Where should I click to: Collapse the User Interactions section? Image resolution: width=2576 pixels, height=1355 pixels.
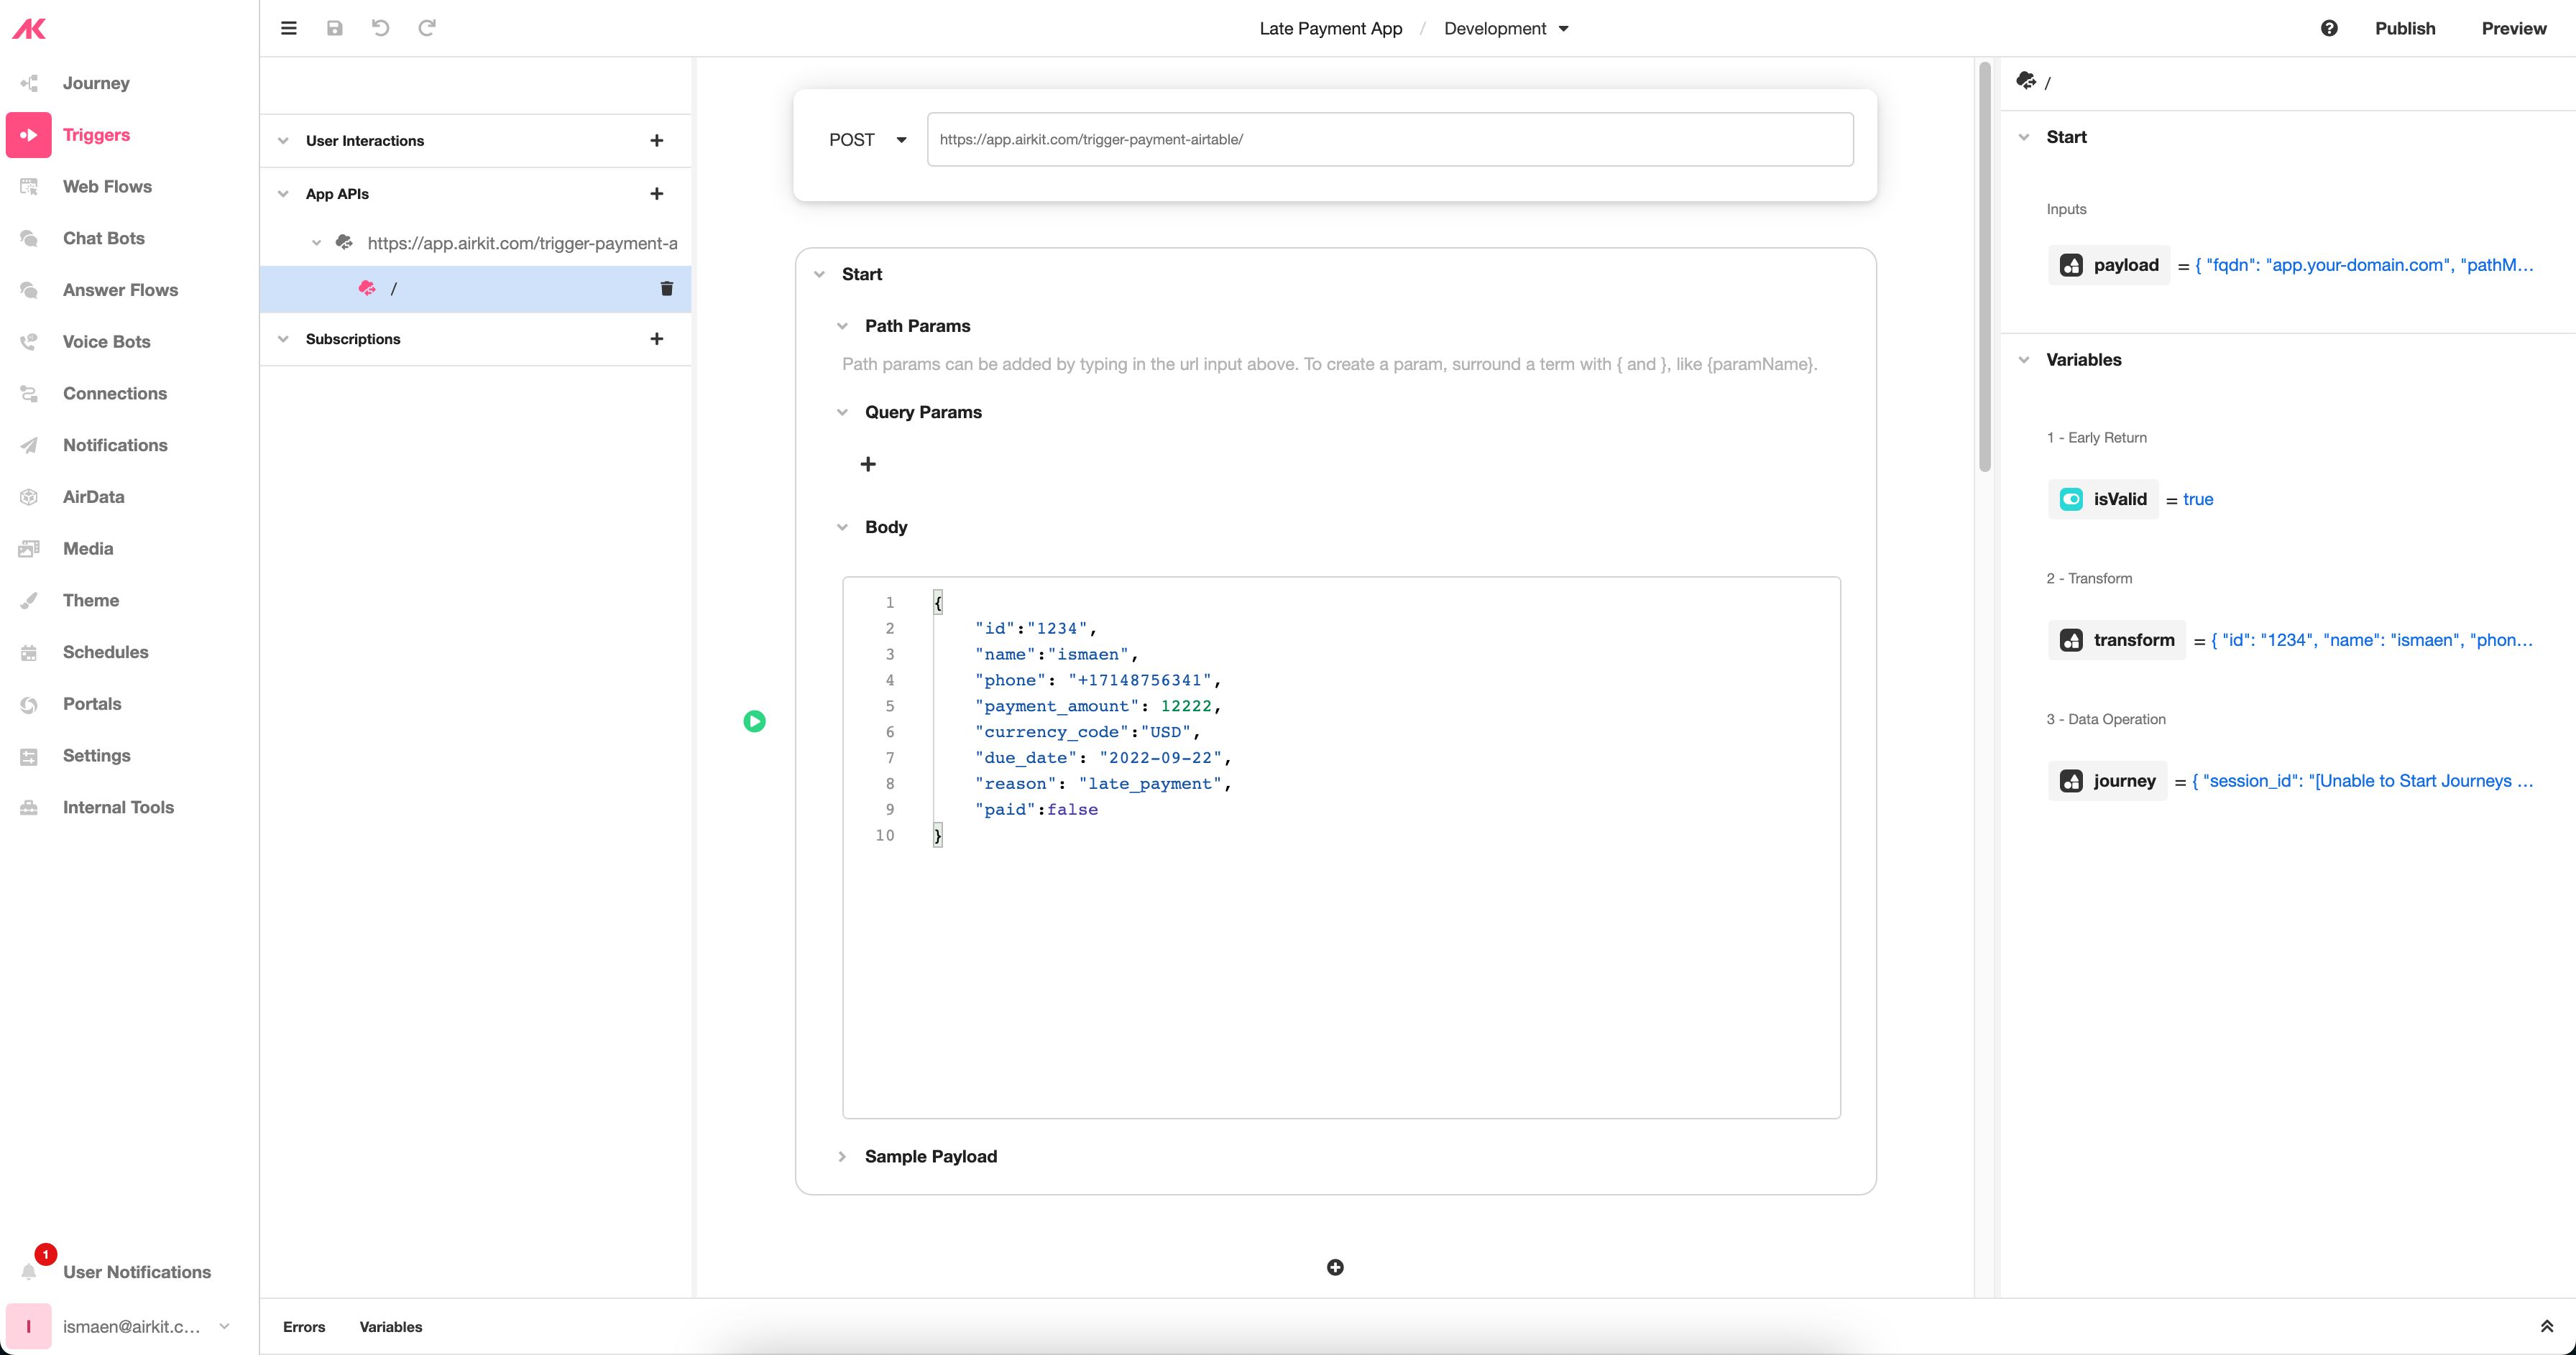(x=283, y=141)
